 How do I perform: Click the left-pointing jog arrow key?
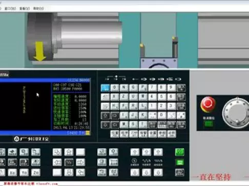57,162
